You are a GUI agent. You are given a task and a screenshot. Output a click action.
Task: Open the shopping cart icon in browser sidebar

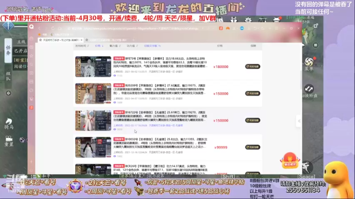(x=32, y=99)
